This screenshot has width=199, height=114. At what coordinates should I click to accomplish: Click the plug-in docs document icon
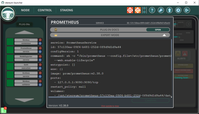[56, 30]
